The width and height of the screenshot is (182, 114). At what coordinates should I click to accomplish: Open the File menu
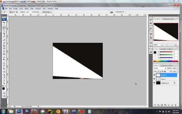click(x=6, y=9)
